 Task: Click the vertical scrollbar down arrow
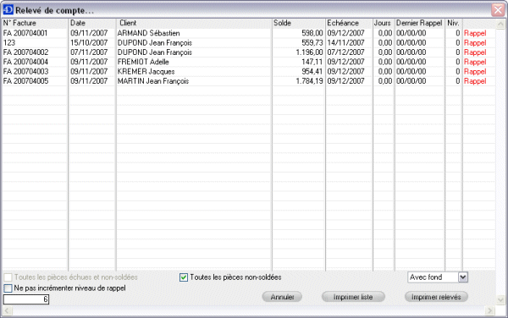coord(500,299)
